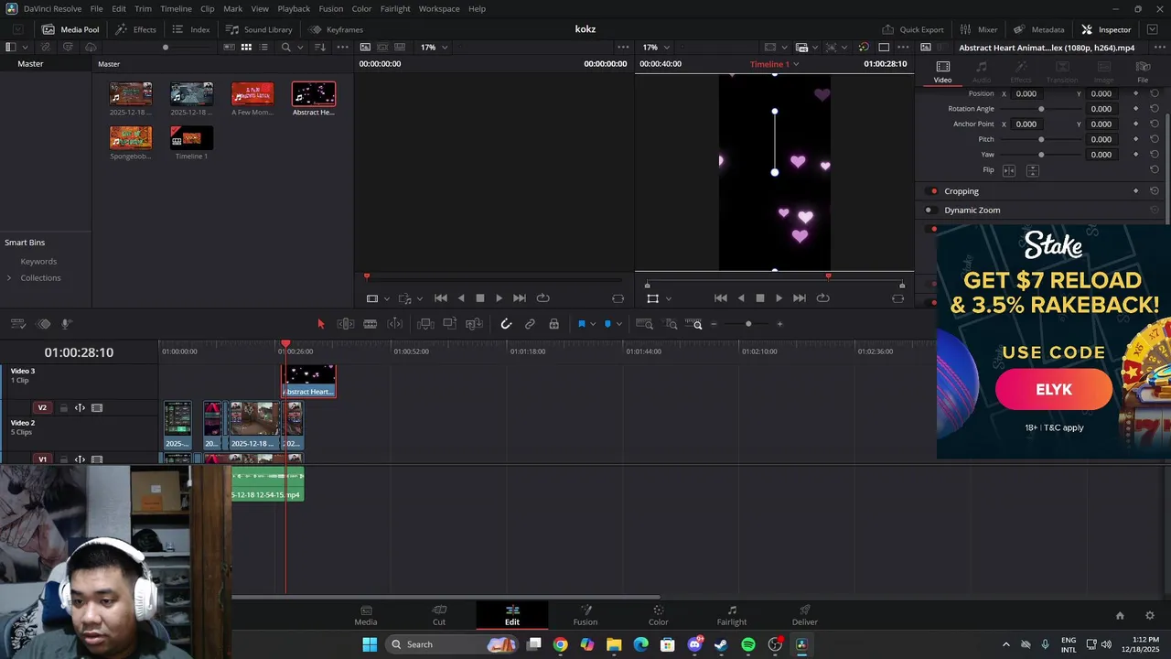This screenshot has width=1171, height=659.
Task: Click the insert clip icon in timeline toolbar
Action: click(425, 324)
